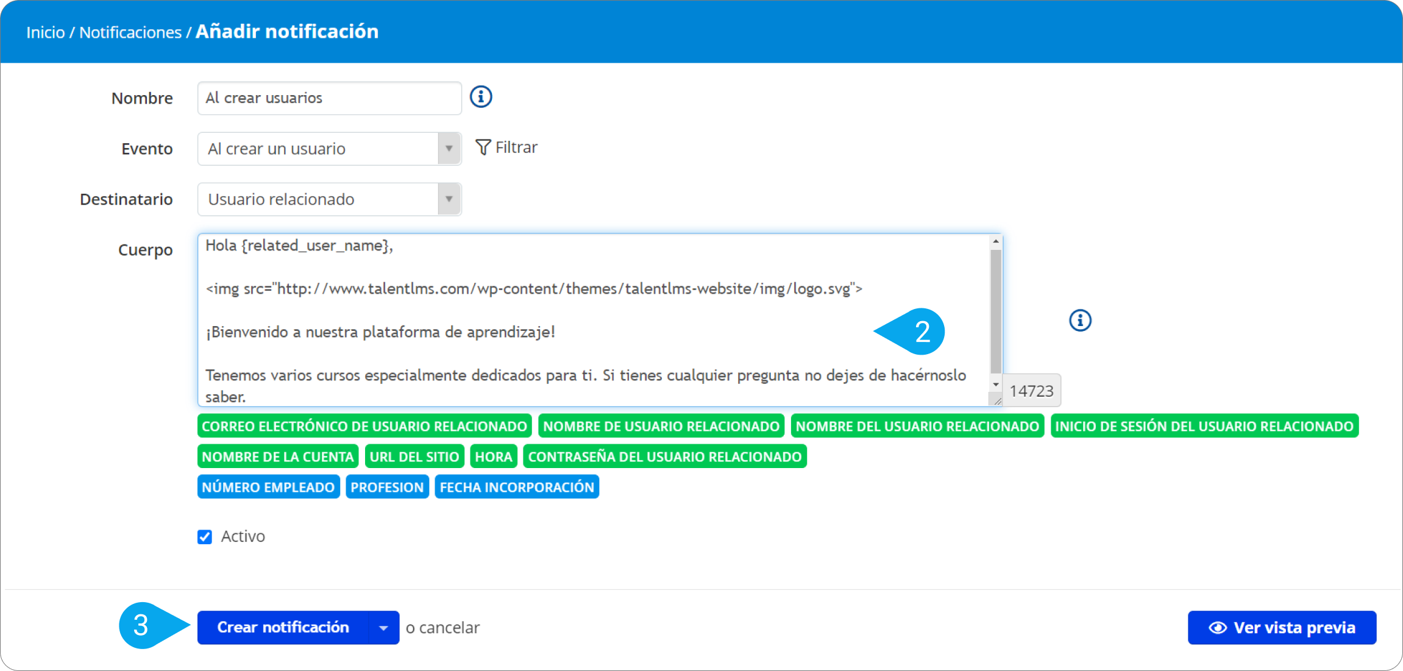Open the Evento dropdown
This screenshot has width=1403, height=671.
(x=329, y=149)
